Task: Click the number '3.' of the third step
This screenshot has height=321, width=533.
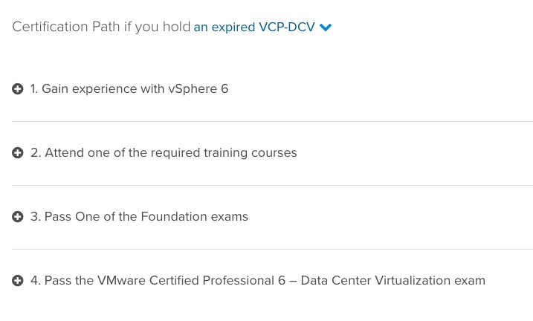Action: [36, 217]
